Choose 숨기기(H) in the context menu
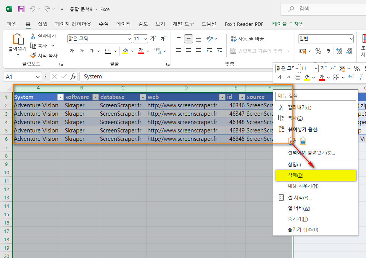This screenshot has width=366, height=258. tap(316, 219)
